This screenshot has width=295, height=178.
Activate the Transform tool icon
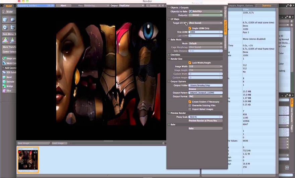(x=5, y=40)
